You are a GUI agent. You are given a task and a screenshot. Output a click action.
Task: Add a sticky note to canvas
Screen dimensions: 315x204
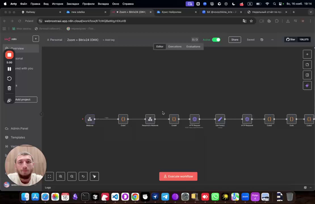[x=307, y=65]
